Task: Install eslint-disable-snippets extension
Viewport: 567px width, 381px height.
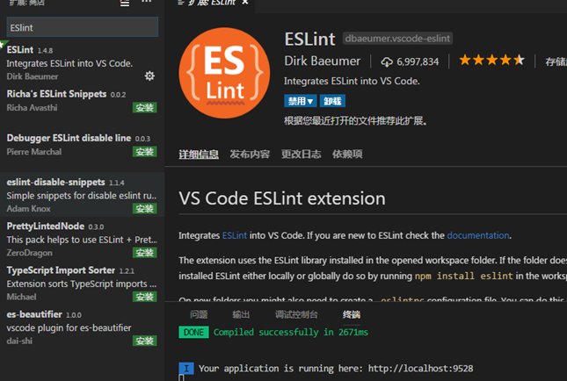Action: tap(145, 208)
